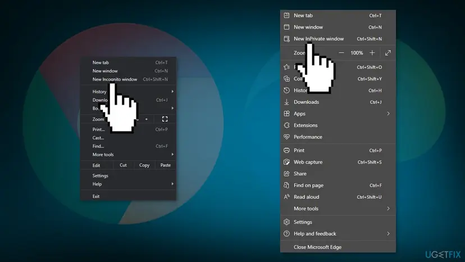Click the Performance heart icon in Edge menu
Image resolution: width=465 pixels, height=262 pixels.
[286, 137]
